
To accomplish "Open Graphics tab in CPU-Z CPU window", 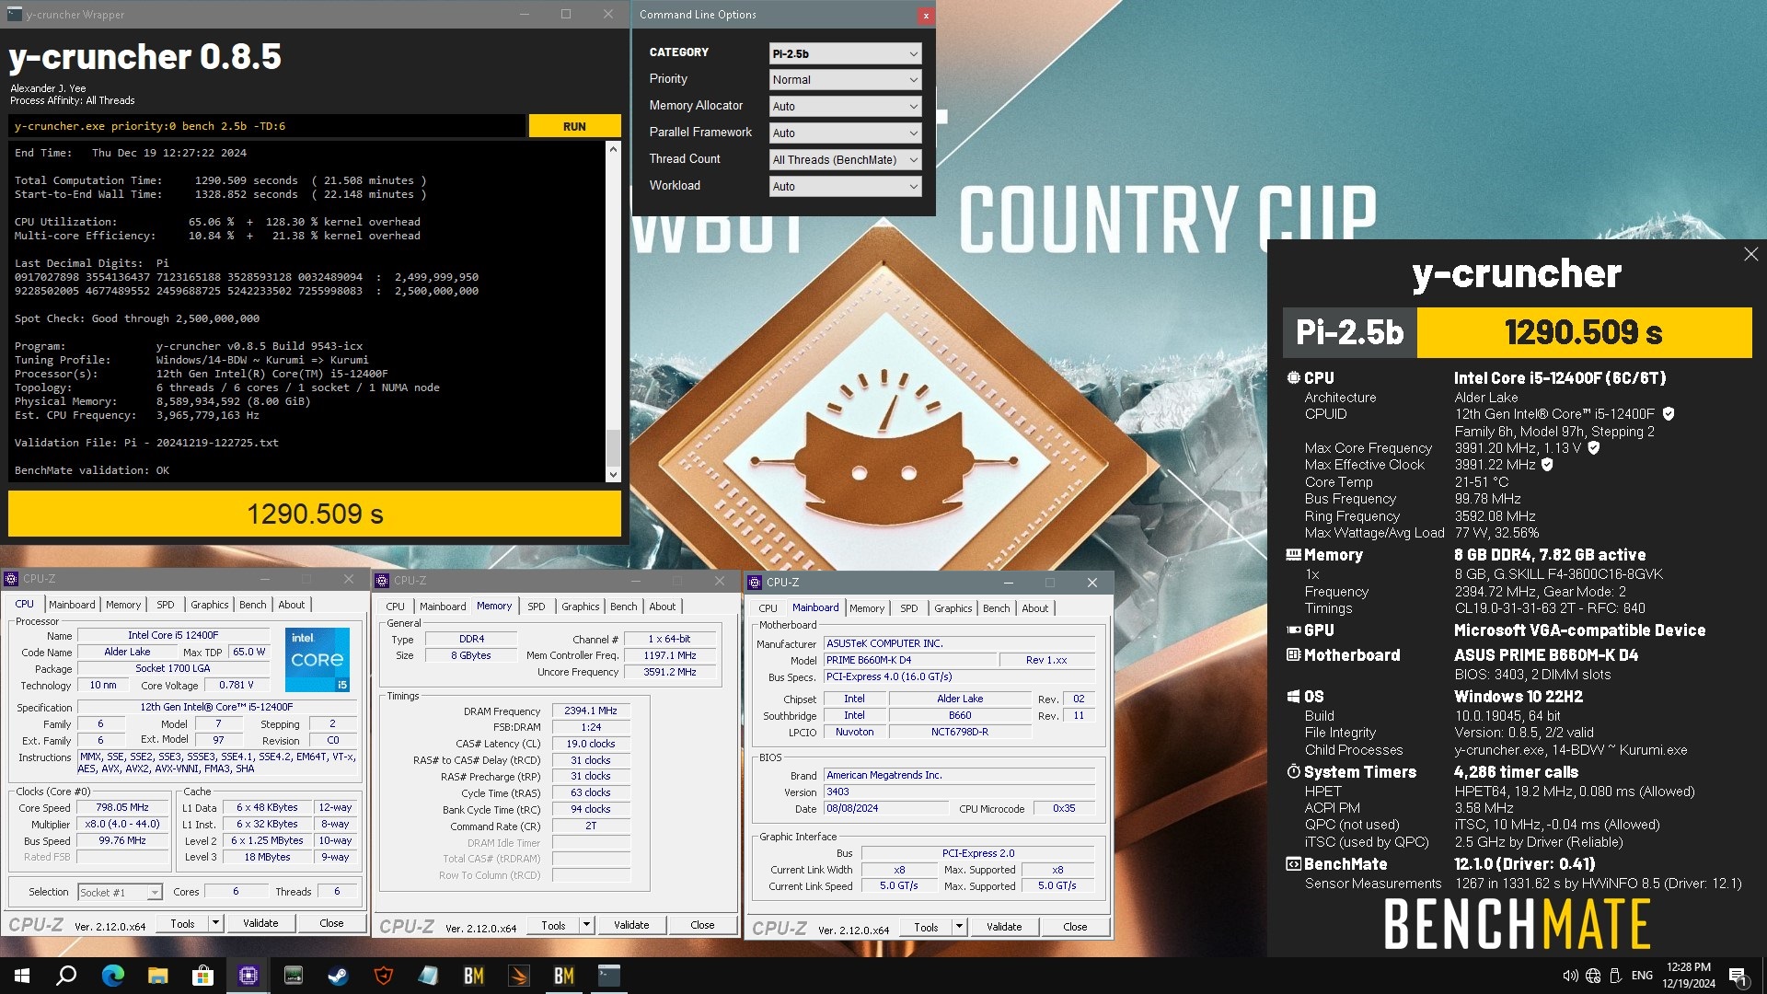I will [210, 605].
